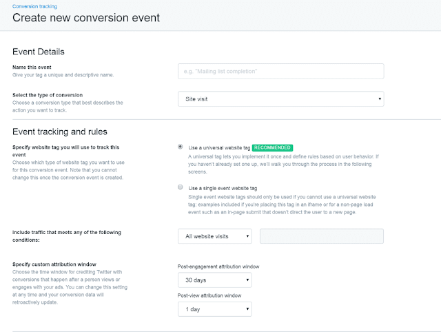
Task: Select the universal website tag radio button
Action: 181,147
